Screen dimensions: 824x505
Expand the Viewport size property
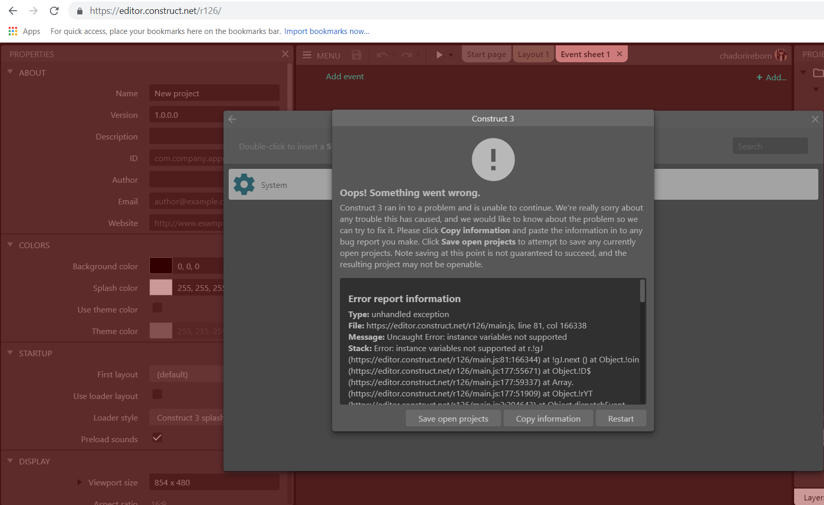[79, 482]
